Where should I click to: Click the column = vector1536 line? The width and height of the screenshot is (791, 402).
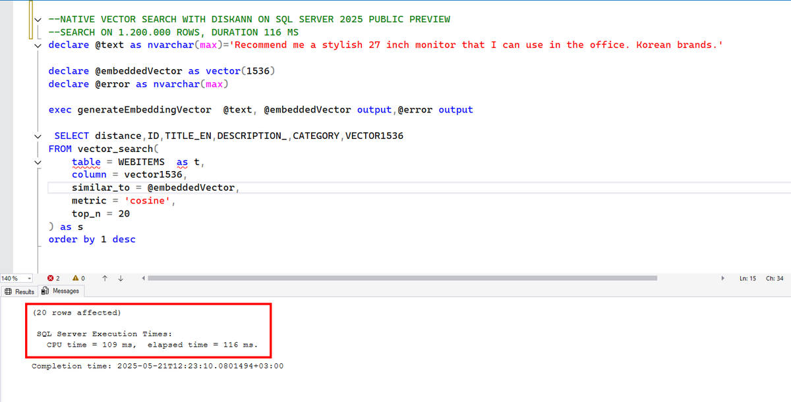(x=130, y=175)
